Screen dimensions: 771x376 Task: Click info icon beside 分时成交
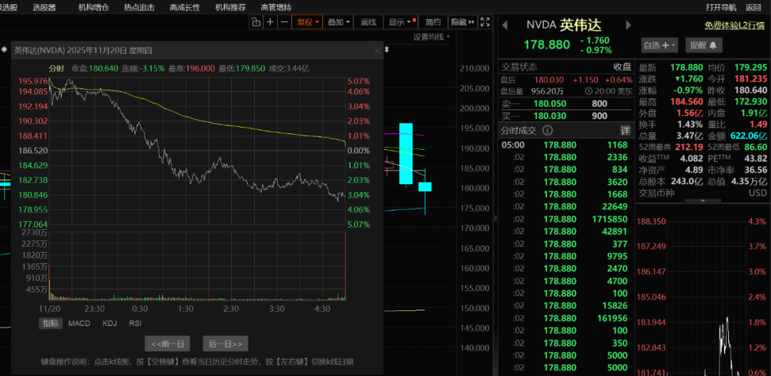[x=548, y=130]
